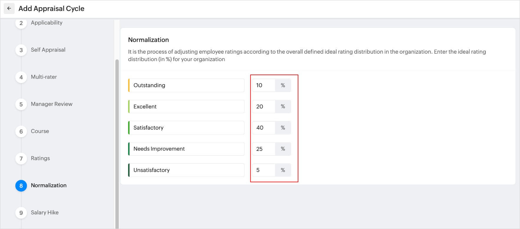Screen dimensions: 520x229
Task: Go to the Multi-rater step
Action: point(44,77)
